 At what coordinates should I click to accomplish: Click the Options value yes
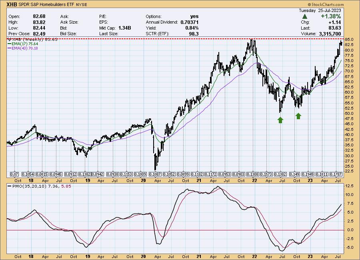194,16
